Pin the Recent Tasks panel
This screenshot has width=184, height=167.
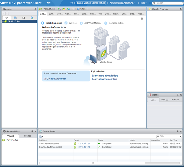[178, 131]
